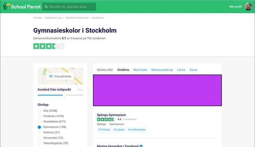This screenshot has height=147, width=255.
Task: Sort by Omdöme
Action: pos(123,70)
